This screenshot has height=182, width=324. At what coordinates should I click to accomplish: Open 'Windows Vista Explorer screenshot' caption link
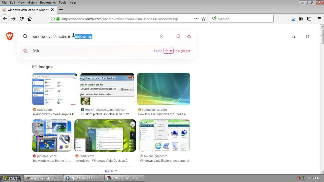click(165, 161)
